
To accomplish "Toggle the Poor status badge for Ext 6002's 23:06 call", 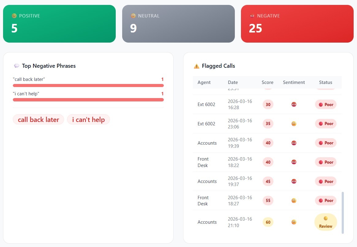I will click(325, 123).
